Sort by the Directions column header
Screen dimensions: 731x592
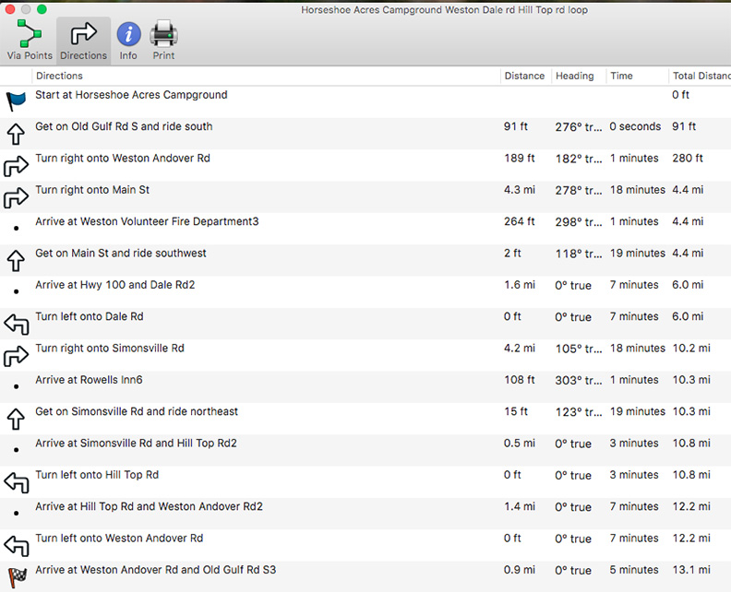266,76
